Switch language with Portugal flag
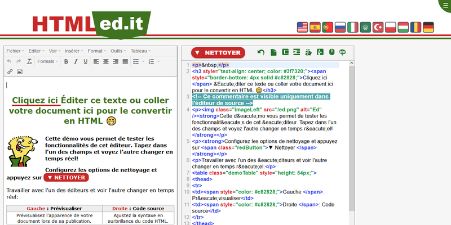 pyautogui.click(x=328, y=27)
